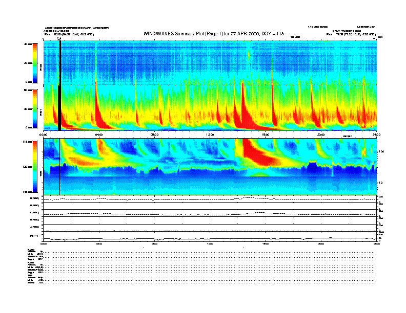406x313 pixels.
Task: Click the top-left spacecraft position text line
Action: pos(69,34)
